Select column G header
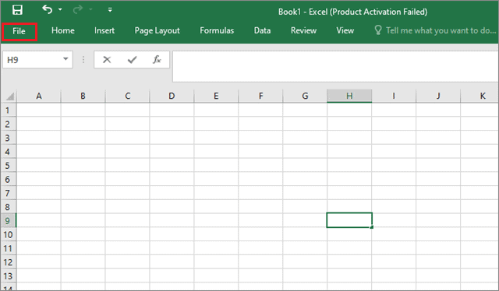This screenshot has height=291, width=499. click(x=305, y=96)
